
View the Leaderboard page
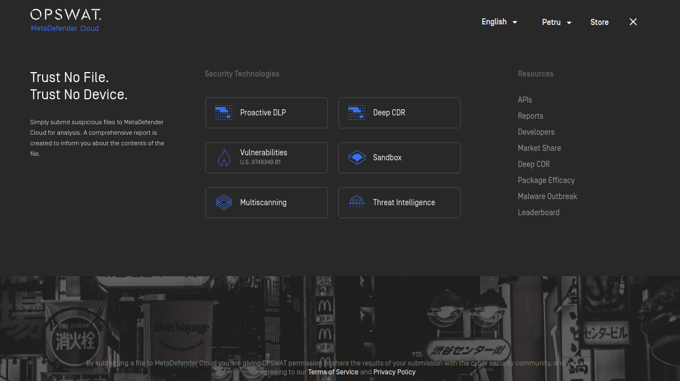pyautogui.click(x=539, y=212)
